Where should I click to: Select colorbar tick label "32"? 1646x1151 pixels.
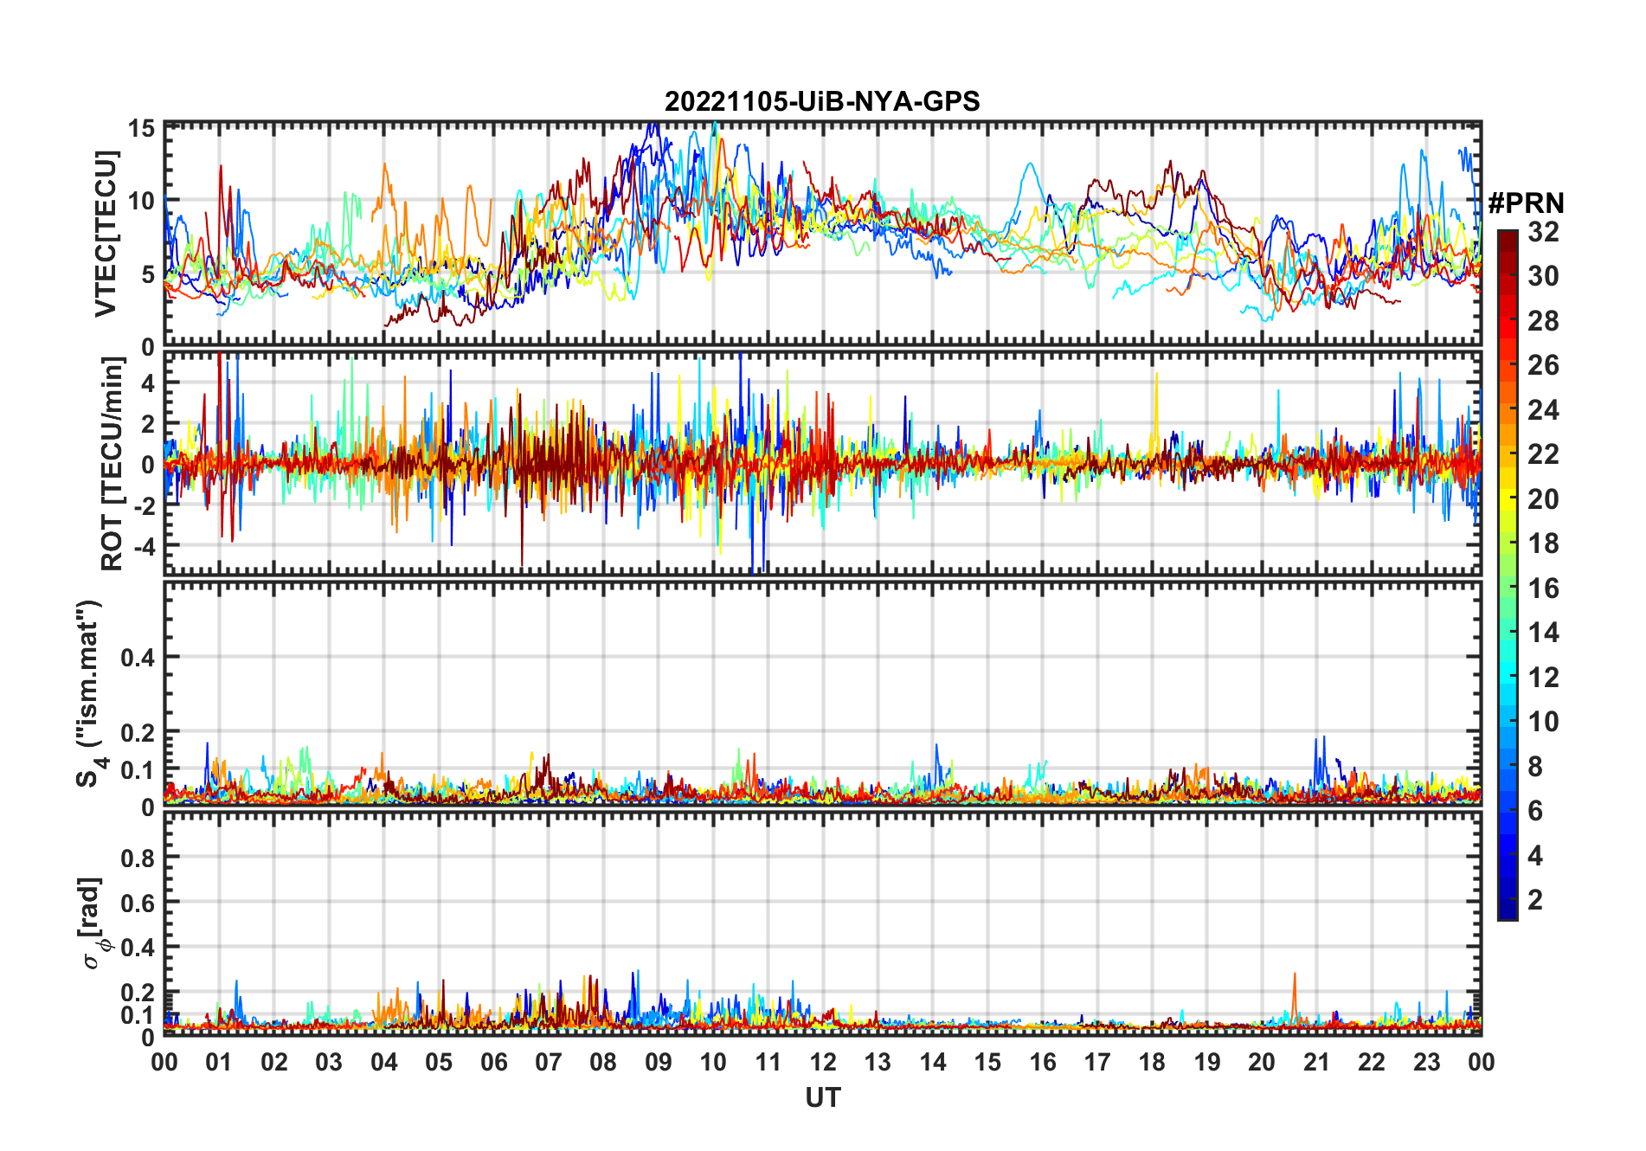[1543, 232]
